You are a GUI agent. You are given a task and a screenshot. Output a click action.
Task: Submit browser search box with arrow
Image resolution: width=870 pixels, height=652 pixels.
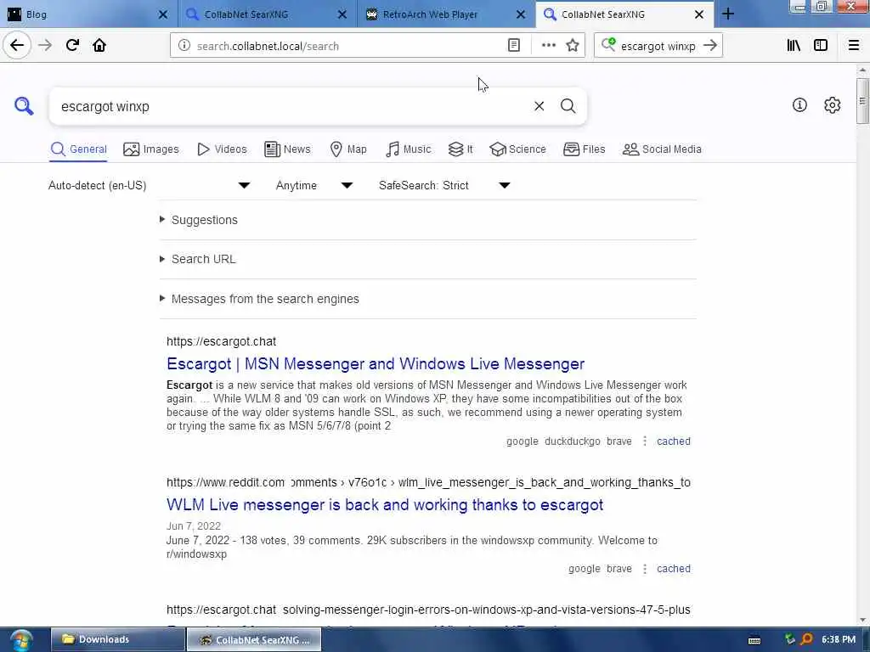(x=709, y=46)
